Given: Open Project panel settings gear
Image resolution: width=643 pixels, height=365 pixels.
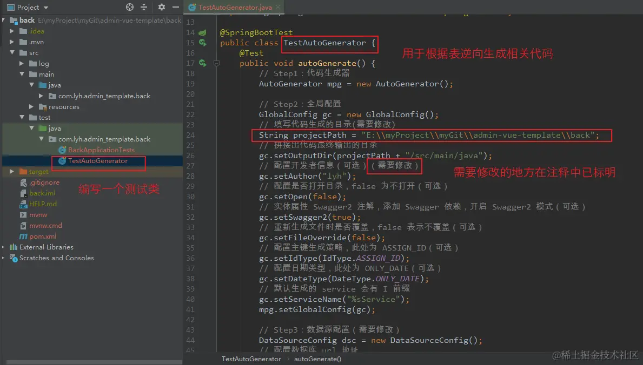Looking at the screenshot, I should [x=162, y=7].
